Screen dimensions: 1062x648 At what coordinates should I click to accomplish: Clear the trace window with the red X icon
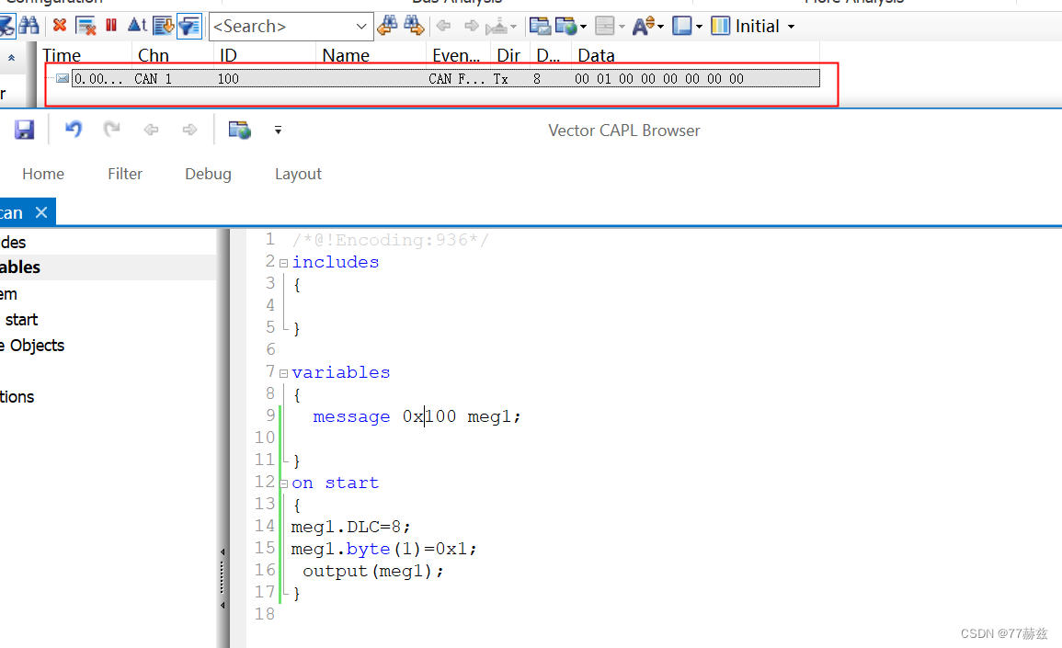(60, 26)
